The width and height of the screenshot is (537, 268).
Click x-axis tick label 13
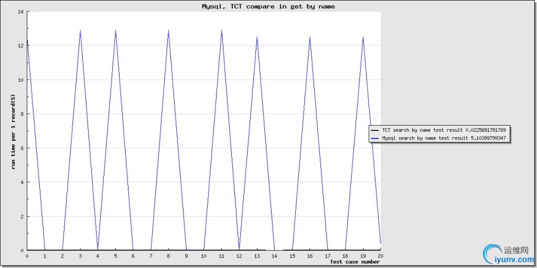point(257,255)
